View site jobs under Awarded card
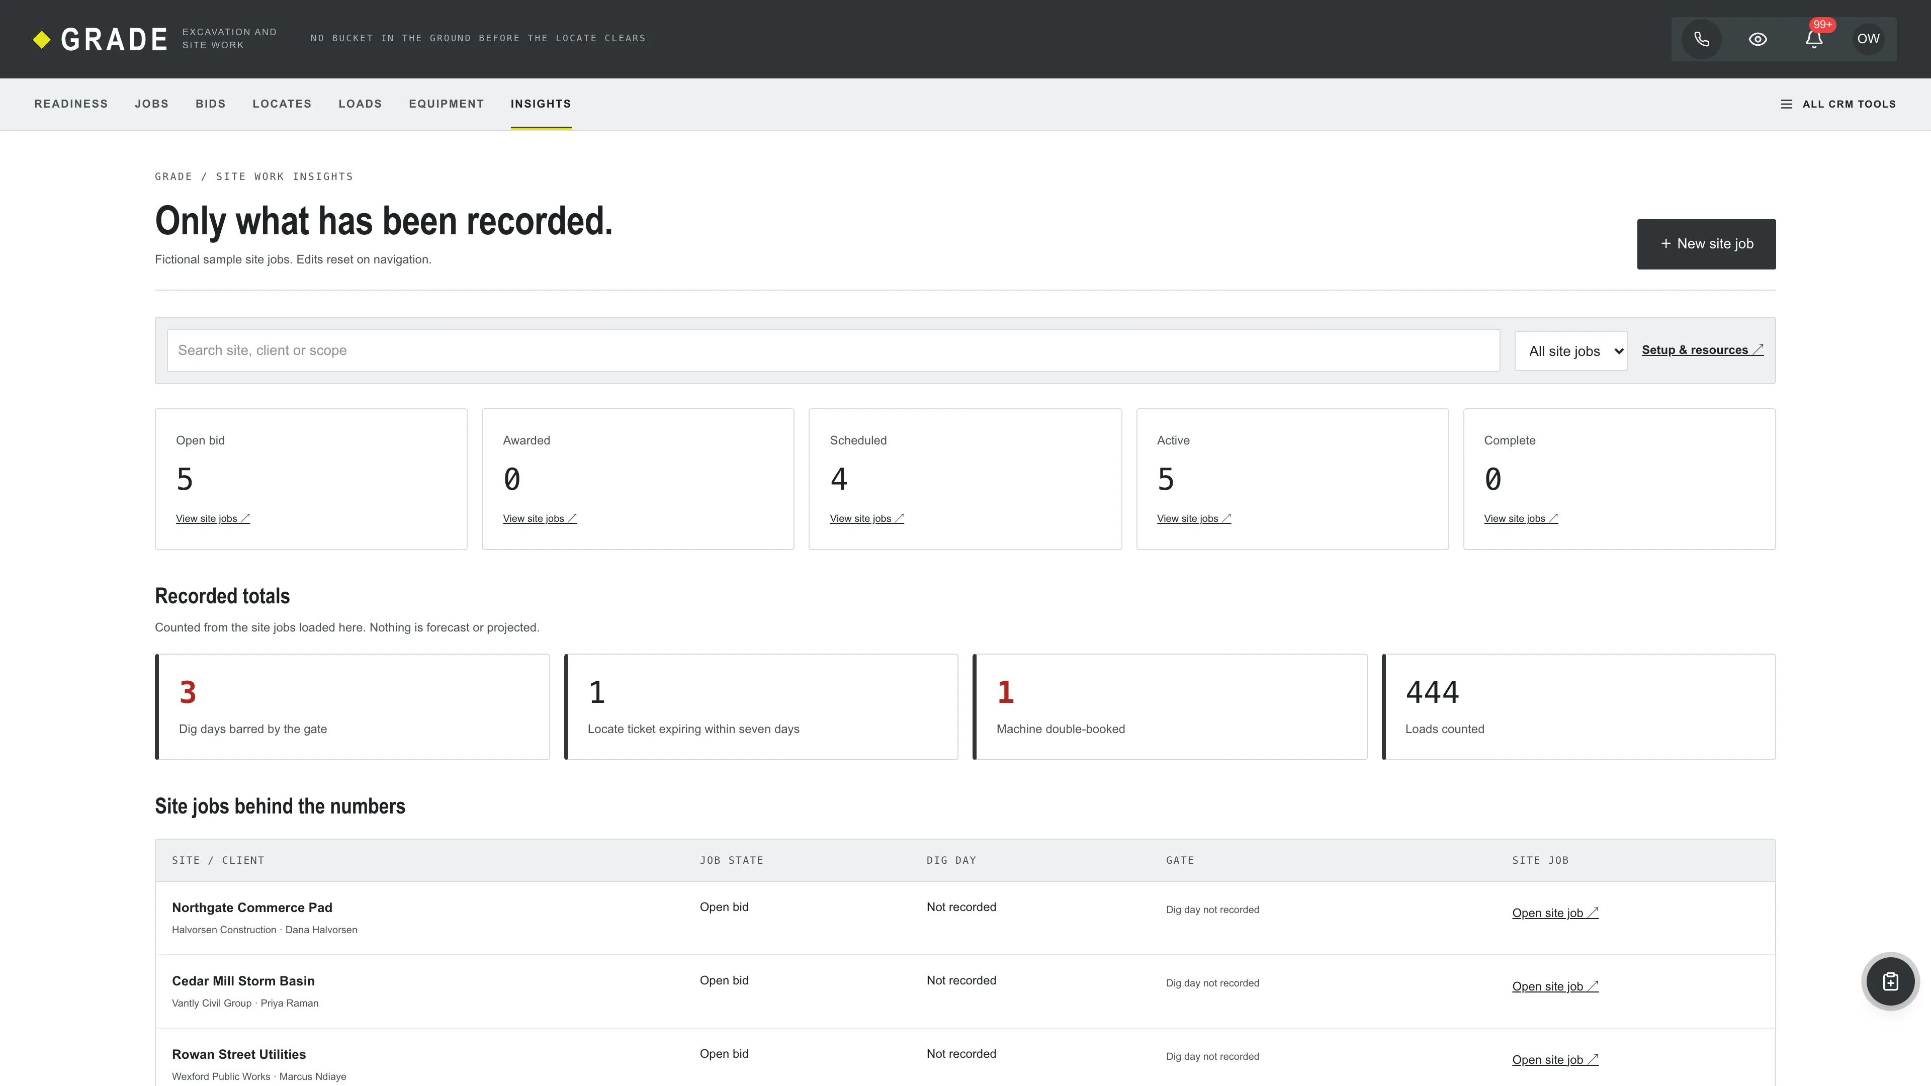The height and width of the screenshot is (1086, 1931). [540, 519]
